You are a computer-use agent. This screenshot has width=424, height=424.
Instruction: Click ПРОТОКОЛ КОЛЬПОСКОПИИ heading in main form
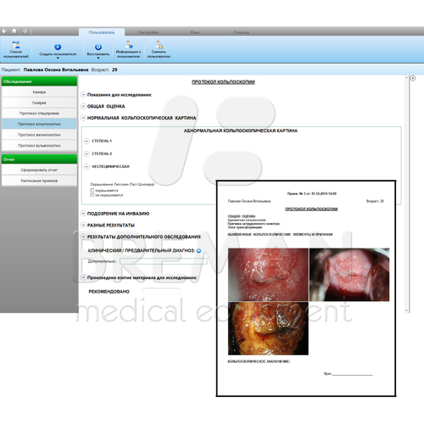(223, 82)
